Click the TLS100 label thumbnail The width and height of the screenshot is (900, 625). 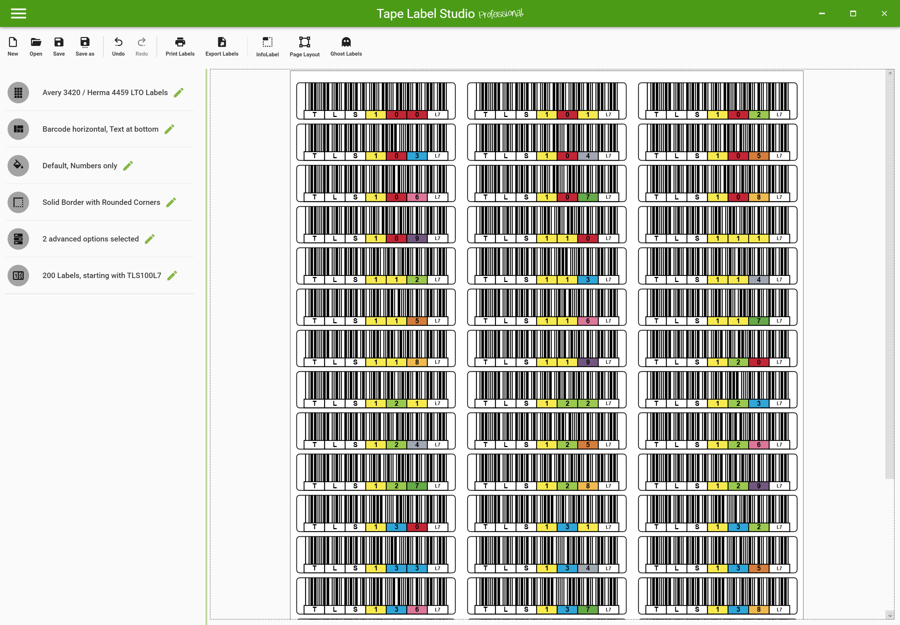click(x=376, y=101)
